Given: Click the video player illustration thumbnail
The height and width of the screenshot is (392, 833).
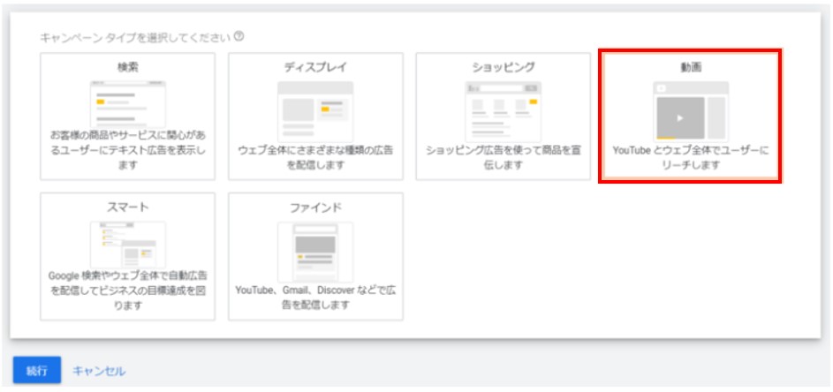Looking at the screenshot, I should pyautogui.click(x=691, y=111).
